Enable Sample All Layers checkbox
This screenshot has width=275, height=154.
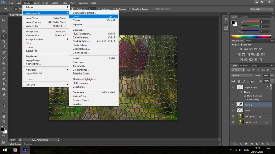click(130, 9)
